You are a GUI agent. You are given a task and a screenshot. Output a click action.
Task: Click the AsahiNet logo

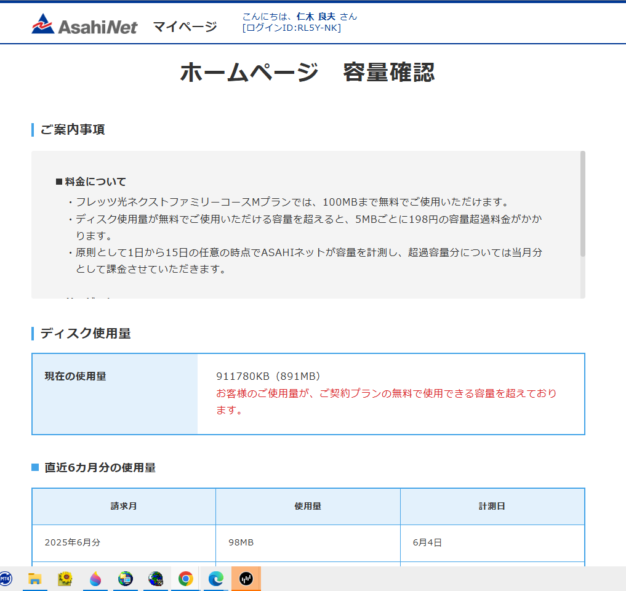coord(84,25)
